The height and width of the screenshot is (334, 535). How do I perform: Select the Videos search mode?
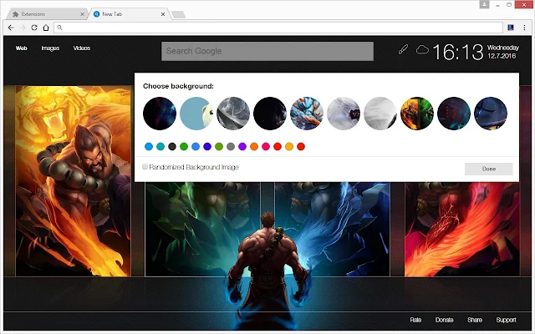82,48
